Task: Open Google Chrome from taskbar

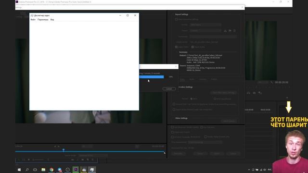Action: click(51, 170)
